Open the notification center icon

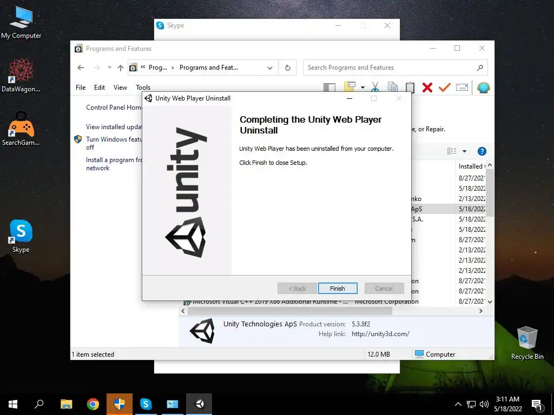537,405
